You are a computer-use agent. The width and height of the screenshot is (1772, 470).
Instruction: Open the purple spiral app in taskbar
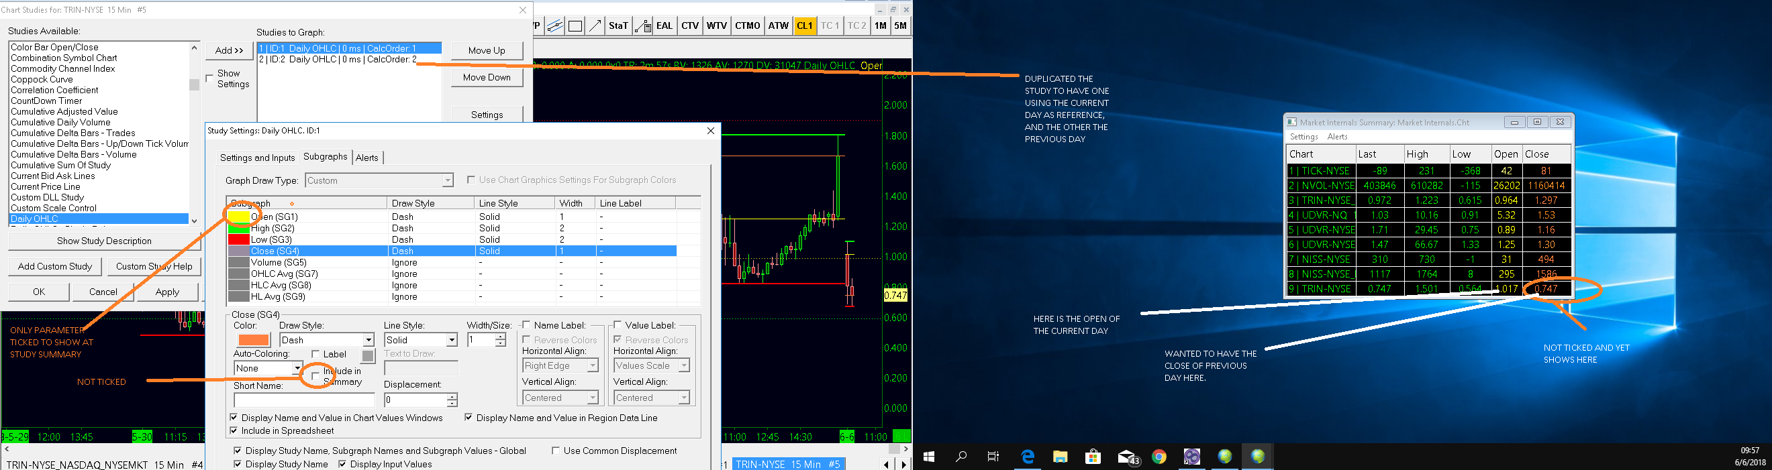[x=1192, y=457]
